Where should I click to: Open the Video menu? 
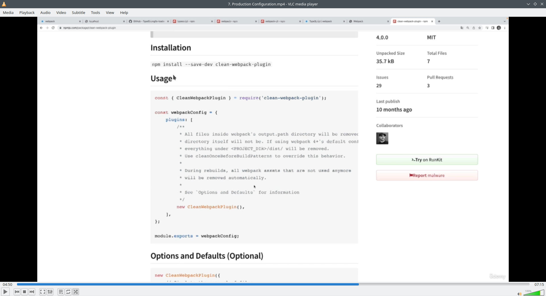[x=61, y=12]
